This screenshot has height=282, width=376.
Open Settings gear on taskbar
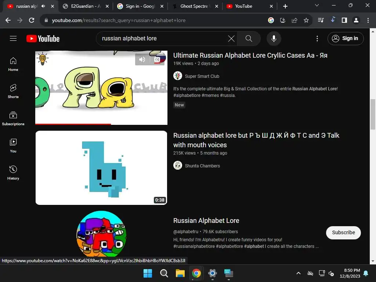point(212,273)
